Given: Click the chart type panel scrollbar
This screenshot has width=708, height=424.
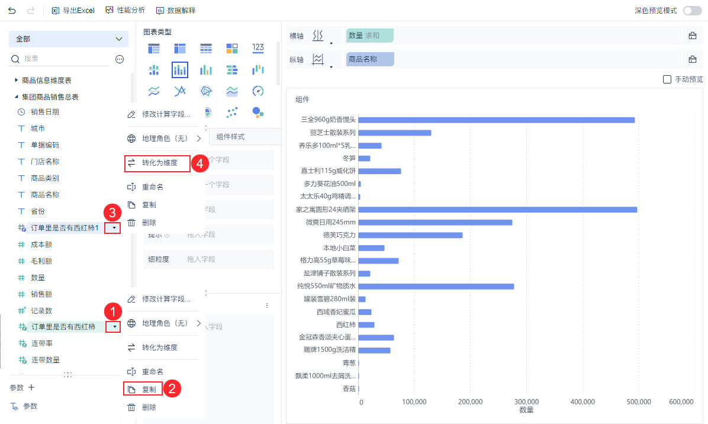Looking at the screenshot, I should point(278,63).
